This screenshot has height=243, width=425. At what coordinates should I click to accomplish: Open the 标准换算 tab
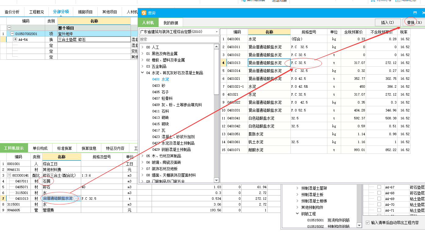tap(64, 148)
